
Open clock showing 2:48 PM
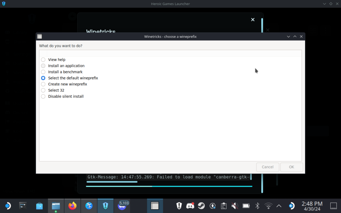click(x=312, y=206)
